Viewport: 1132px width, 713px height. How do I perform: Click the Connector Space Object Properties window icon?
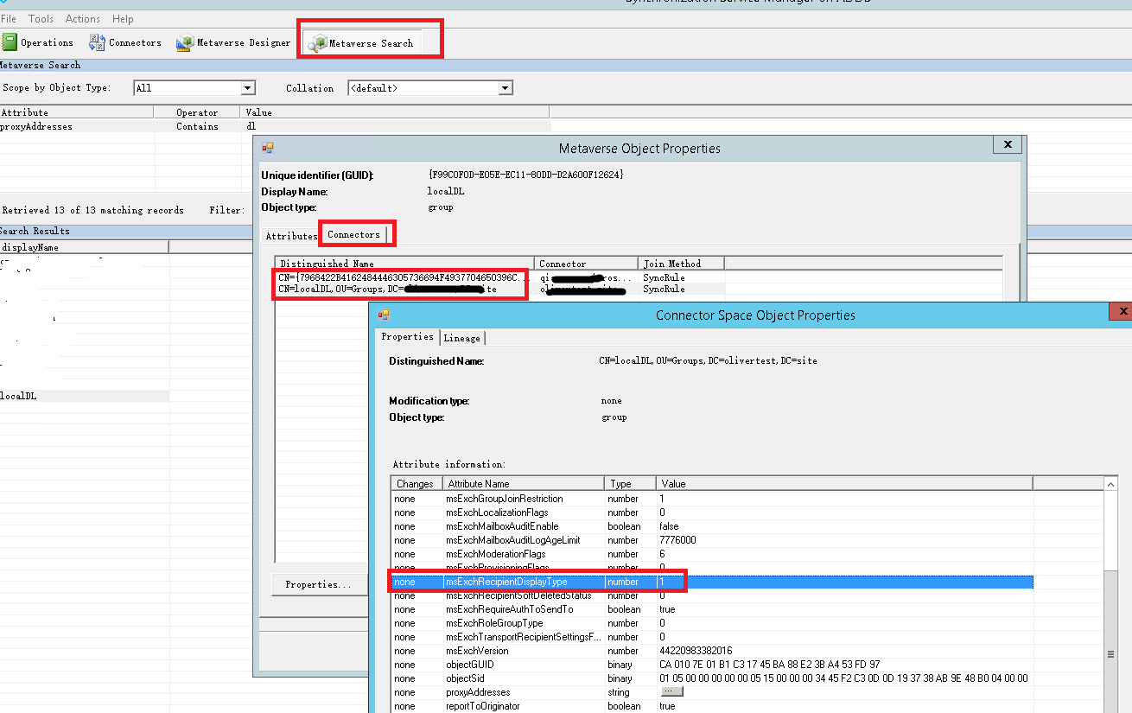click(x=384, y=315)
